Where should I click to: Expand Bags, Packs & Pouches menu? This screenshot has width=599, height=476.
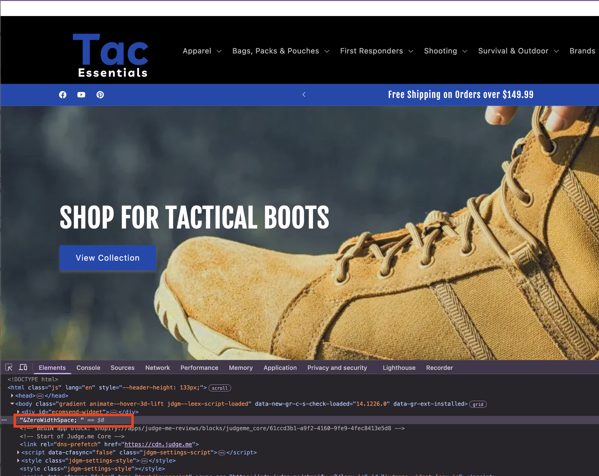[x=281, y=51]
